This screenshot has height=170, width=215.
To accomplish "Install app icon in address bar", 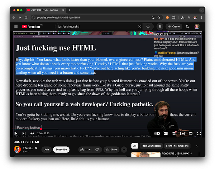I will (153, 18).
